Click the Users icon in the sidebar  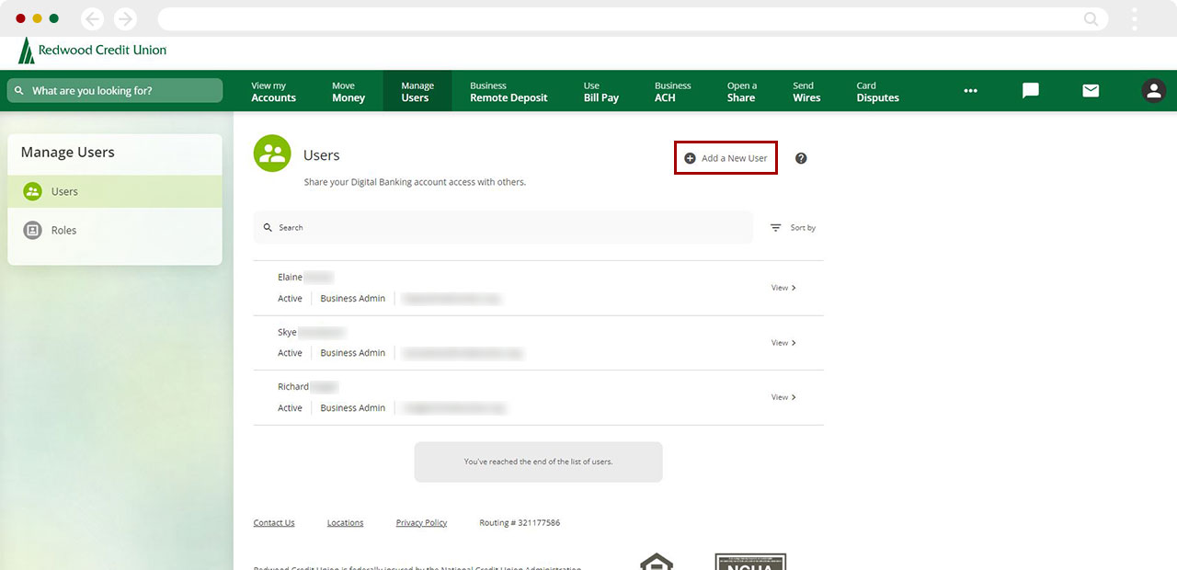[32, 191]
